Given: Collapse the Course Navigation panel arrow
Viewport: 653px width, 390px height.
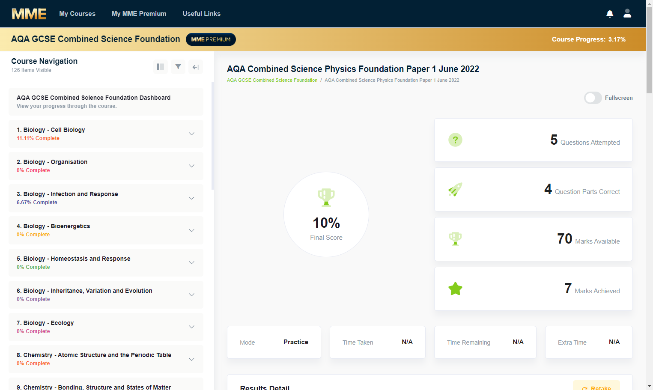Looking at the screenshot, I should (x=196, y=67).
